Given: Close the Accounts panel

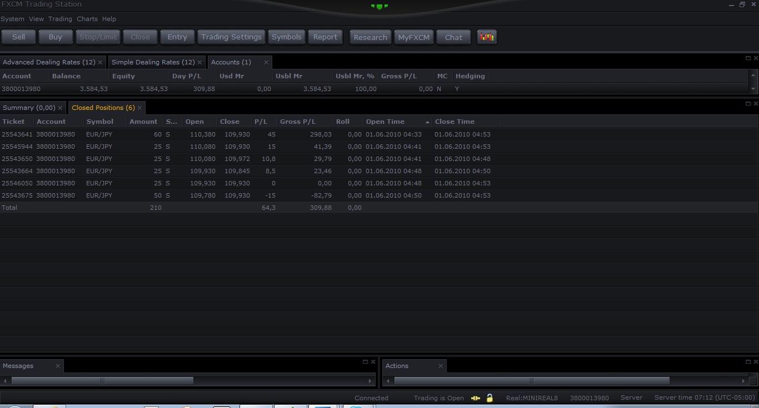Looking at the screenshot, I should 755,58.
